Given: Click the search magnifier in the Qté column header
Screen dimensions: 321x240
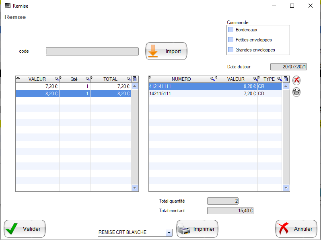Looking at the screenshot, I should (88, 79).
